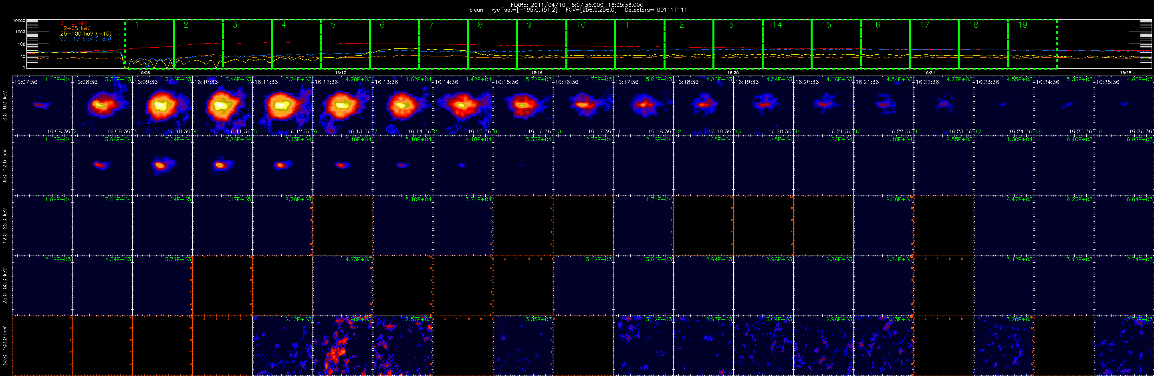Screen dimensions: 1154x376
Task: Select the 50.0-100.0 keV image labeled 3.05E+03
Action: 523,346
